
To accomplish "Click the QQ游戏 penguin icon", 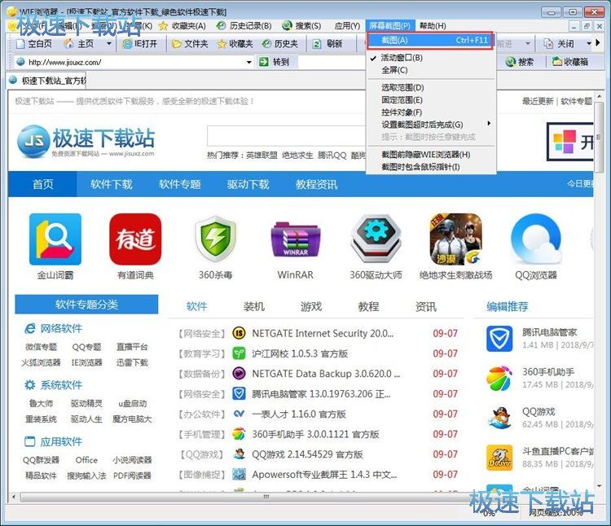I will [499, 418].
